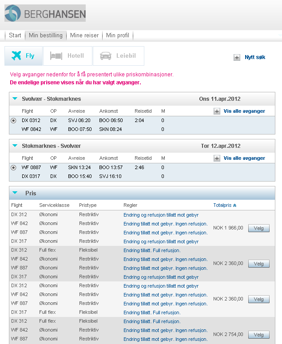
Task: Open the Mine reiser menu item
Action: tap(84, 36)
